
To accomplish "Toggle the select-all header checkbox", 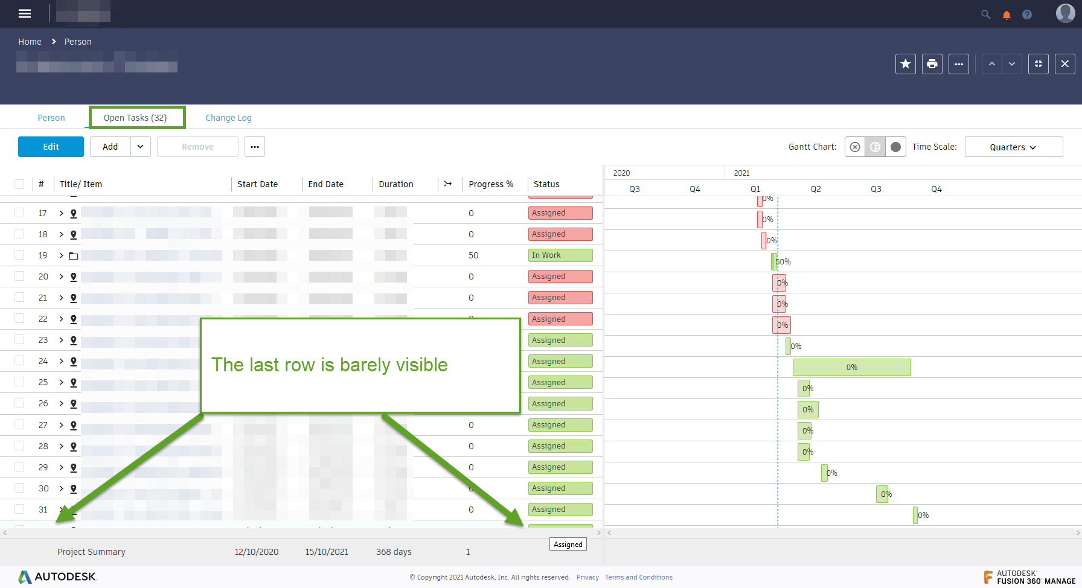I will [x=19, y=184].
